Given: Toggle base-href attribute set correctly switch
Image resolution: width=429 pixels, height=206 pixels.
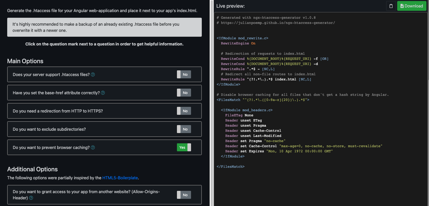Looking at the screenshot, I should click(x=184, y=93).
